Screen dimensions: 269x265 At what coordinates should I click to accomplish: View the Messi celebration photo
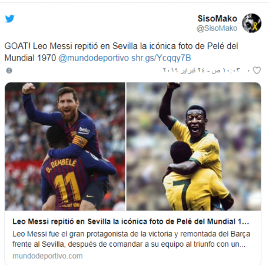point(65,147)
